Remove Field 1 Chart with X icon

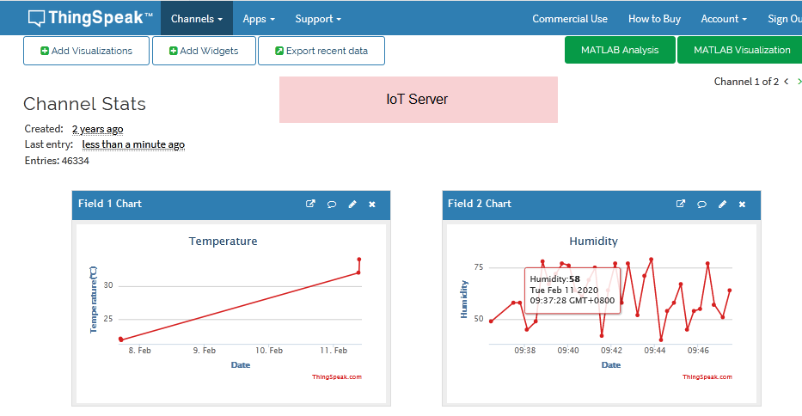pyautogui.click(x=372, y=205)
